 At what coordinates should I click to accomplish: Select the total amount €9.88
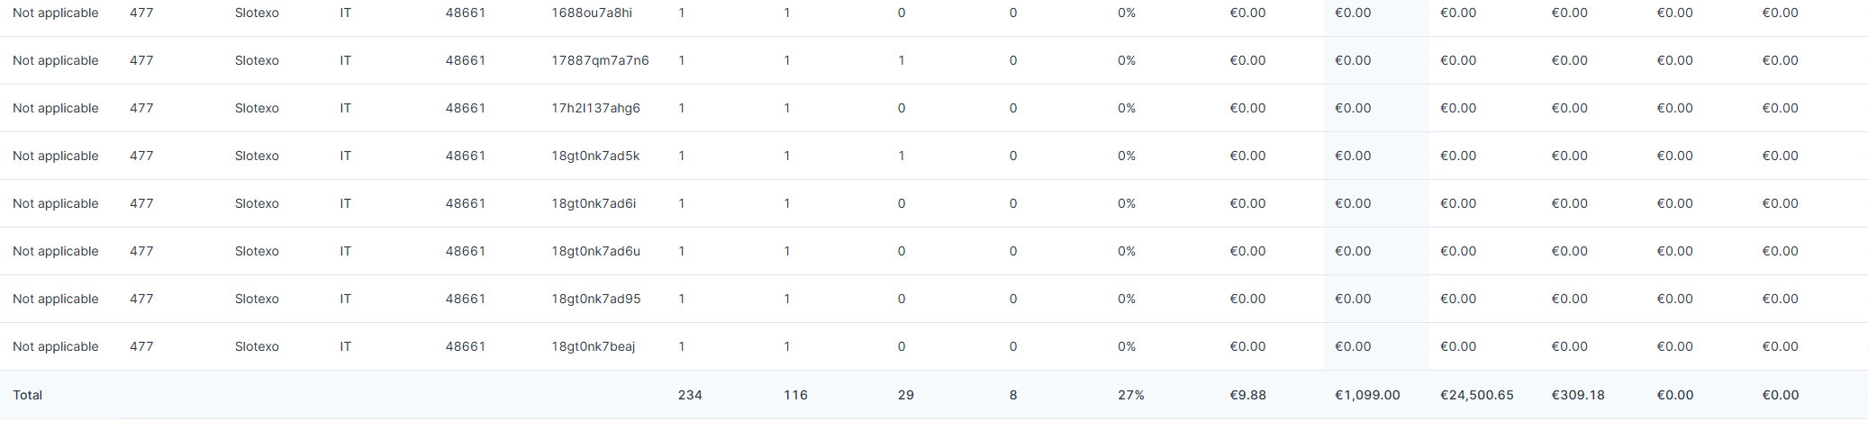[1247, 395]
